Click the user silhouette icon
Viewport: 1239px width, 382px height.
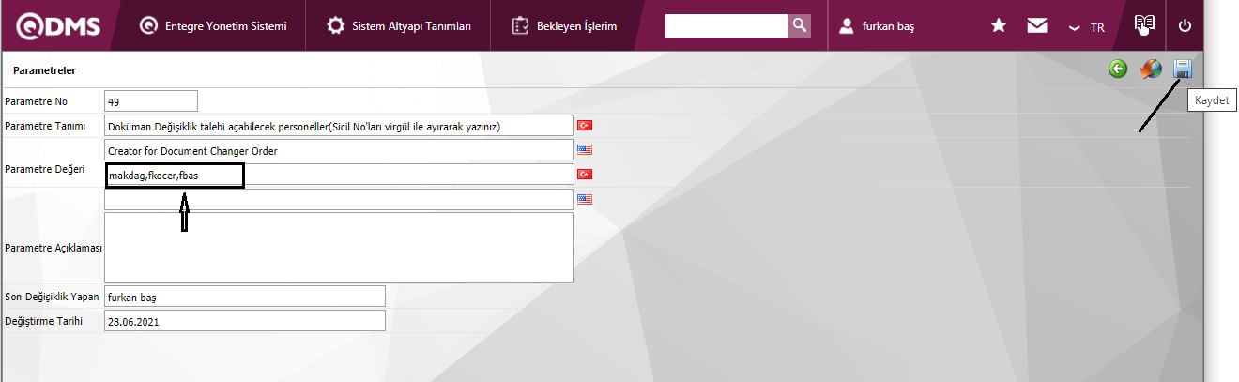click(x=846, y=26)
